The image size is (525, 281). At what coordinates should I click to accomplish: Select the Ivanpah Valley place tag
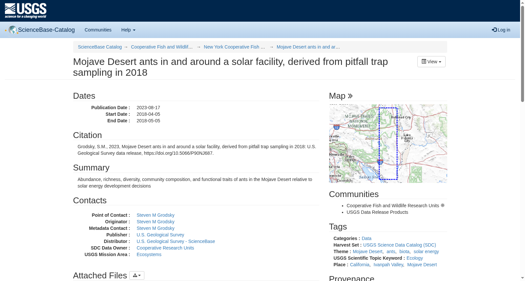pyautogui.click(x=388, y=265)
